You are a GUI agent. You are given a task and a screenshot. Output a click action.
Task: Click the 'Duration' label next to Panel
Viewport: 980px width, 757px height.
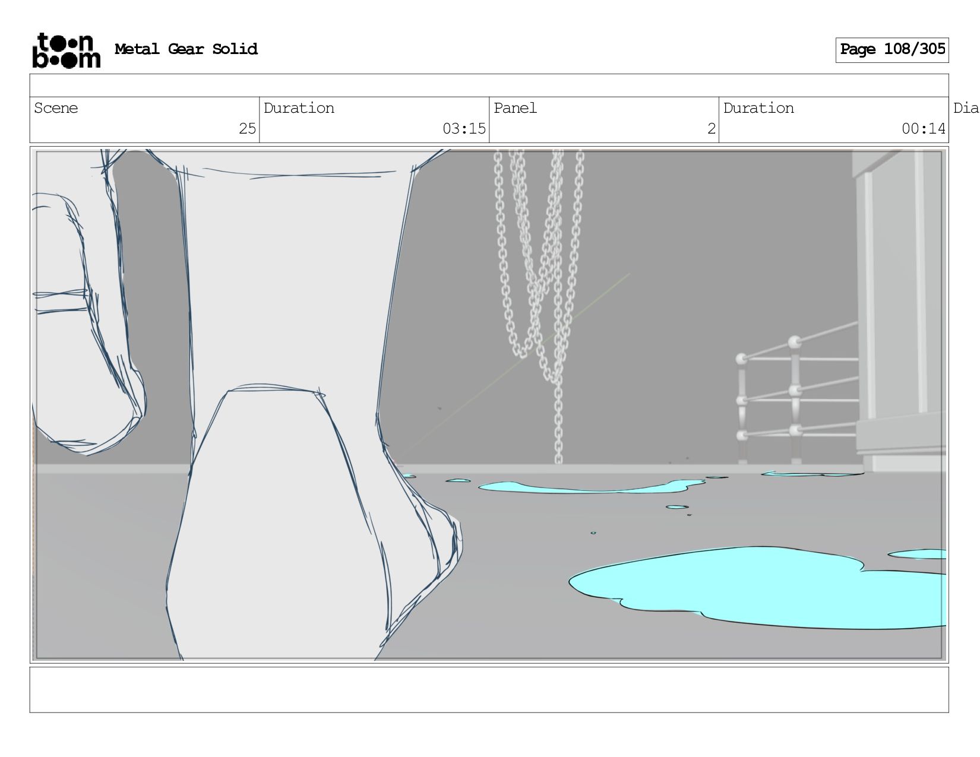pyautogui.click(x=758, y=108)
